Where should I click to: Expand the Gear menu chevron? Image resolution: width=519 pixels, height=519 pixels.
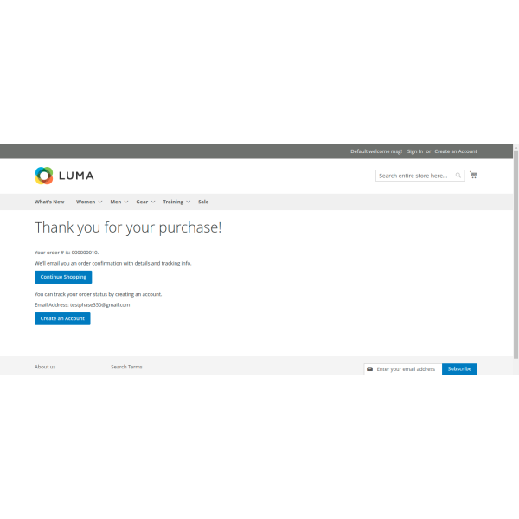(x=153, y=202)
